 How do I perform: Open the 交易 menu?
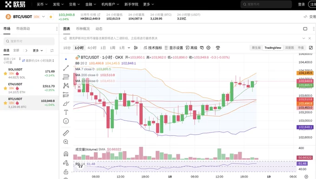(x=74, y=4)
